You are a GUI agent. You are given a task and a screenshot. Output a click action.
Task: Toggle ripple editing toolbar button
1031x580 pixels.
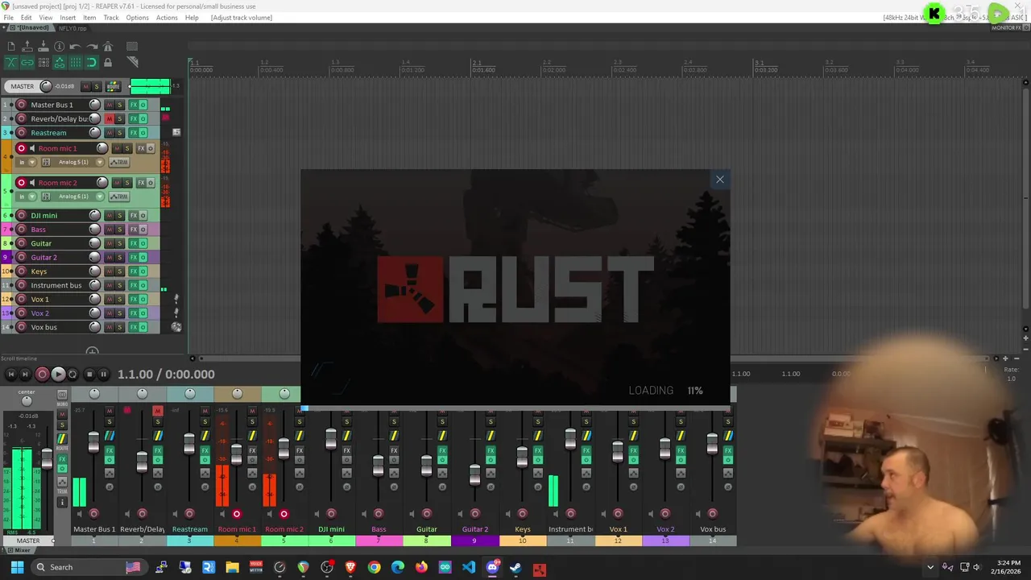coord(43,62)
